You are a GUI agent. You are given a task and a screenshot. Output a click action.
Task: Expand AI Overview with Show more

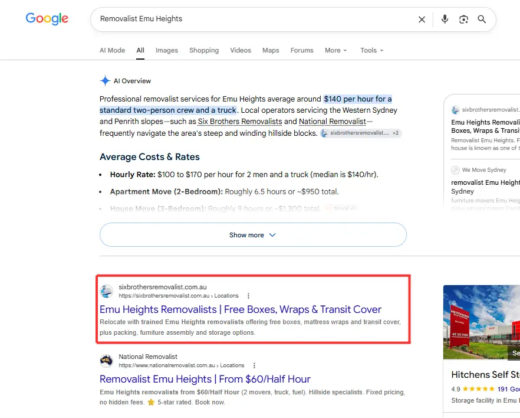[x=253, y=235]
